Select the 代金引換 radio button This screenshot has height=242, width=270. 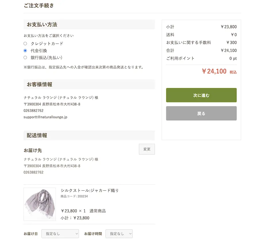point(25,51)
